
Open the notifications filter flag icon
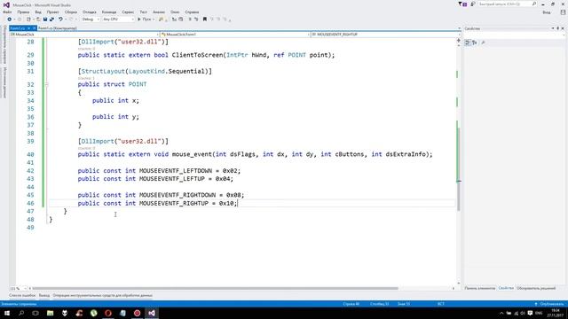point(462,4)
